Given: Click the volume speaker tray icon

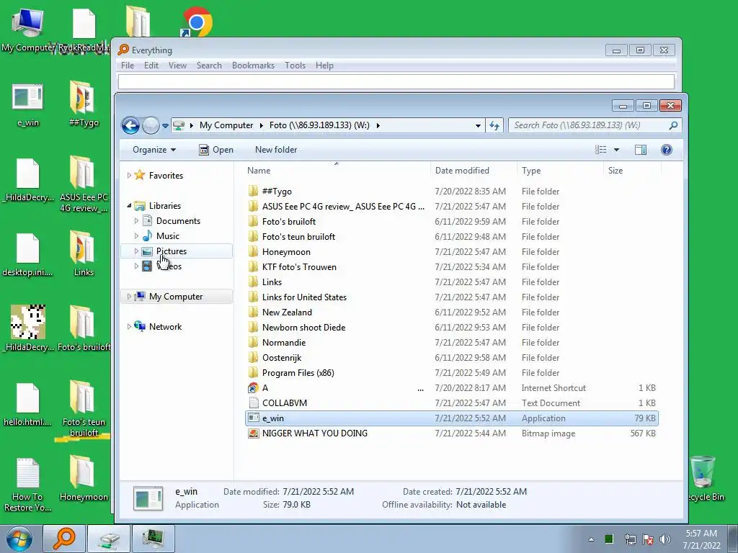Looking at the screenshot, I should pos(665,539).
